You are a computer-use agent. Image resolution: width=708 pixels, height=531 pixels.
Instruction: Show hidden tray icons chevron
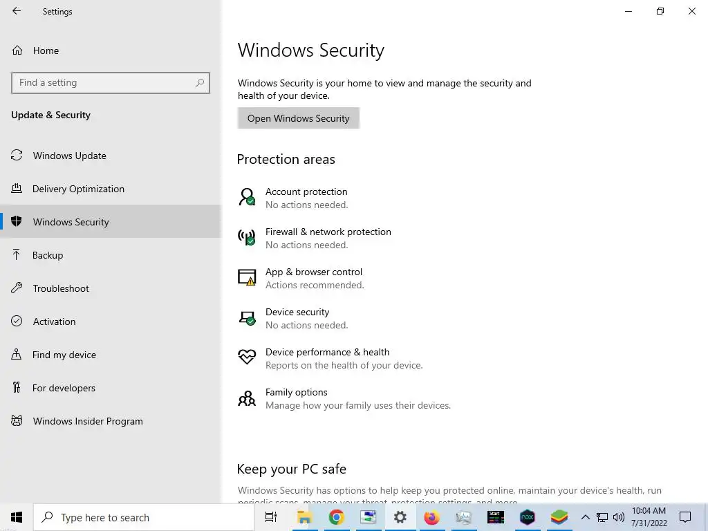585,517
